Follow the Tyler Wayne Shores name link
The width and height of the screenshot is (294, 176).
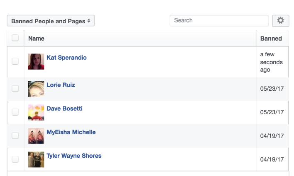coord(74,156)
